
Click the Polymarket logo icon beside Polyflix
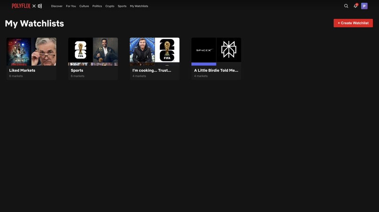(40, 6)
